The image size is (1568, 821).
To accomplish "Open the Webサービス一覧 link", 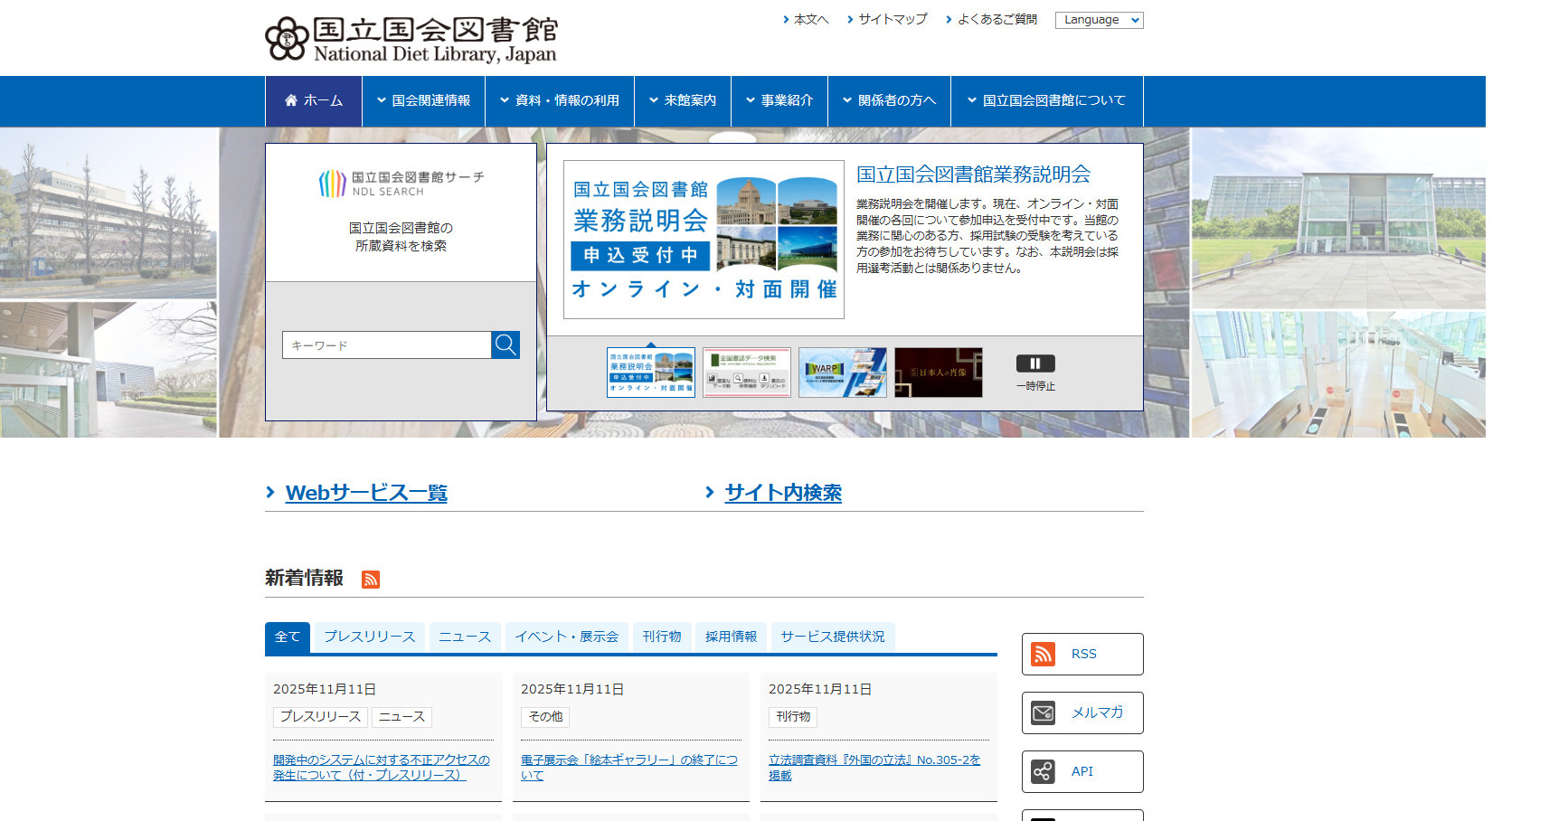I will click(366, 493).
